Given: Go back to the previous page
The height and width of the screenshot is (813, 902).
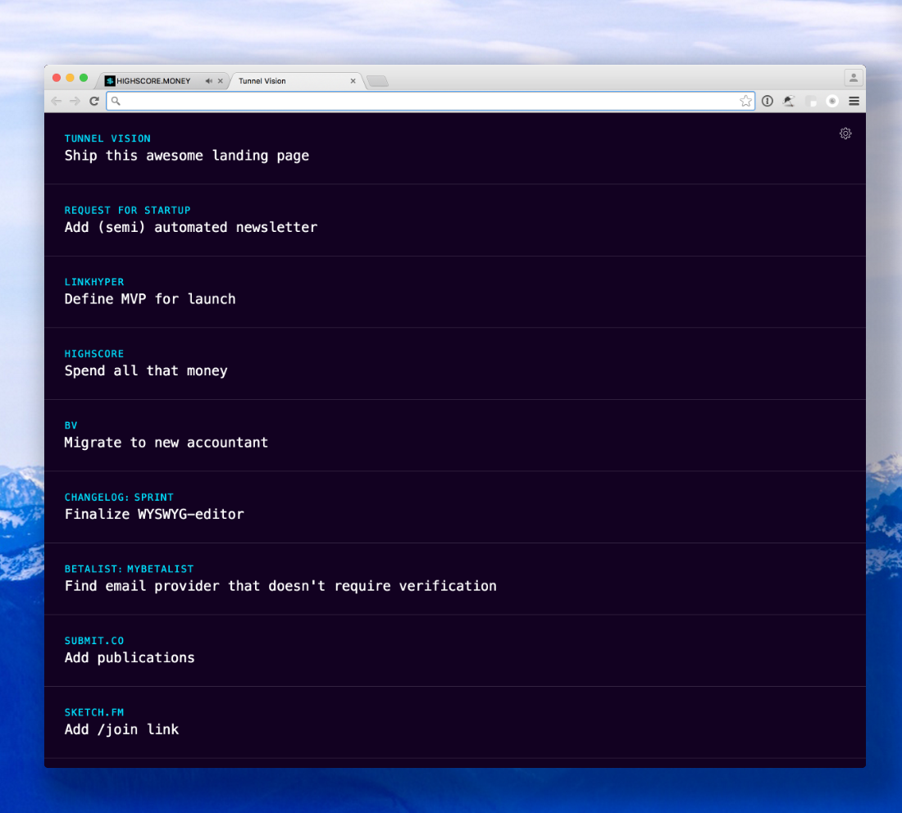Looking at the screenshot, I should pyautogui.click(x=57, y=101).
